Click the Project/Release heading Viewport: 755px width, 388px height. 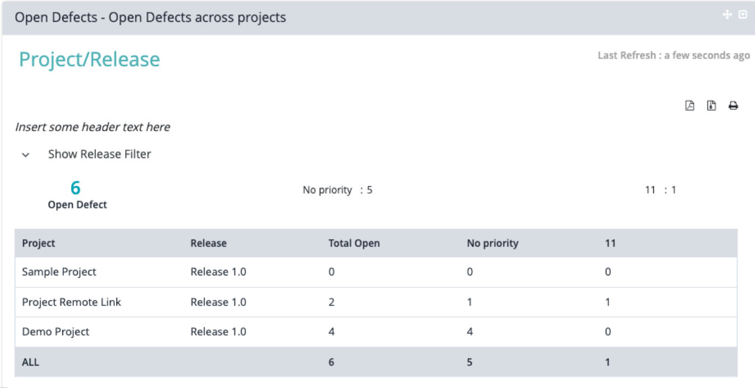(x=90, y=60)
